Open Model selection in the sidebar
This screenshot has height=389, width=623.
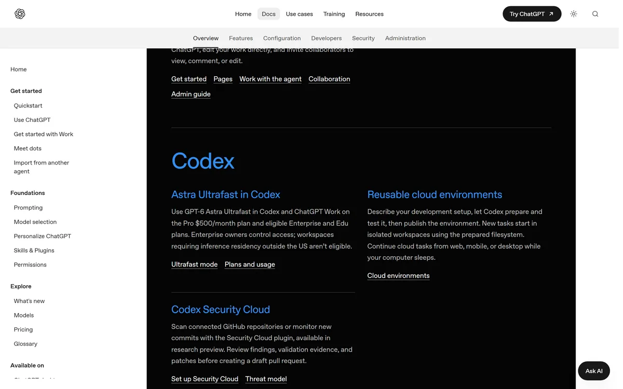(35, 222)
